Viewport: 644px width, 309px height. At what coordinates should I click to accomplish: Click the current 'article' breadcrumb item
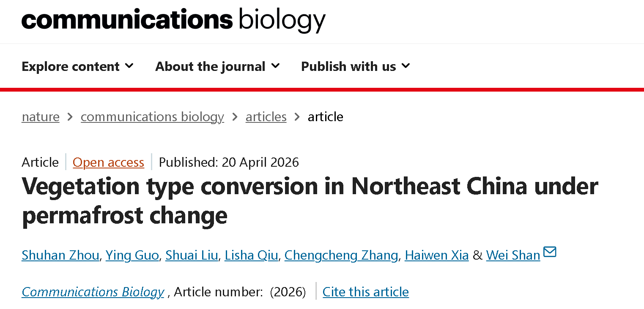(325, 117)
